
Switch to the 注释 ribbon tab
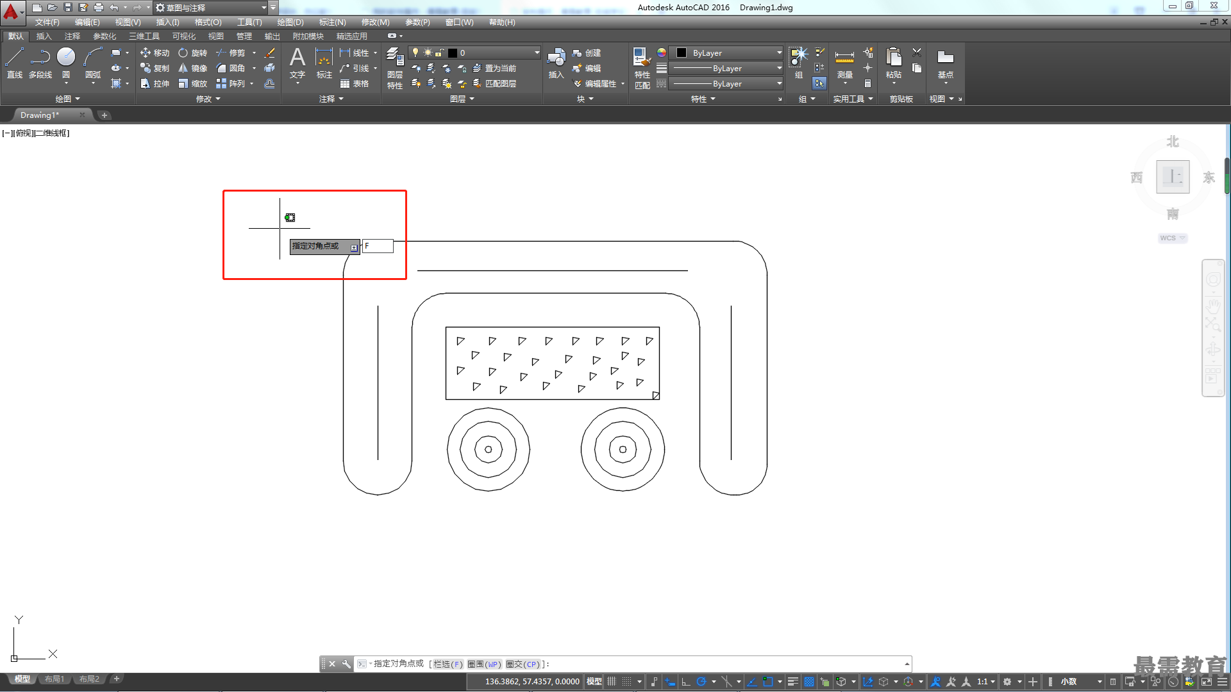pyautogui.click(x=72, y=37)
